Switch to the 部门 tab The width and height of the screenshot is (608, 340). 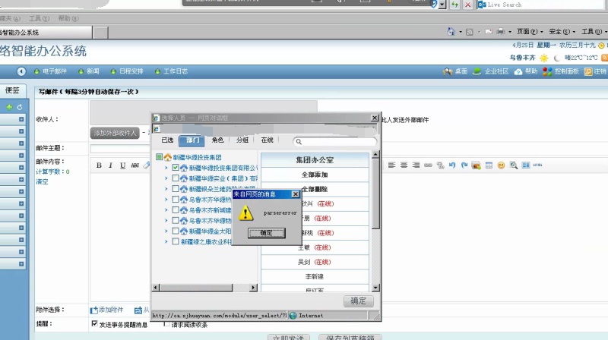pos(192,140)
